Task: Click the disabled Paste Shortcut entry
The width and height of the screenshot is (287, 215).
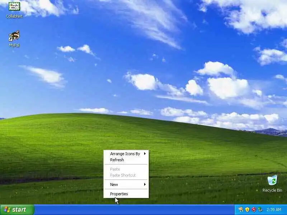Action: click(x=126, y=175)
